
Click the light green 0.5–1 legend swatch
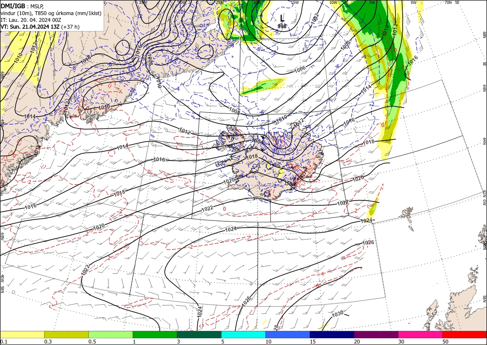tap(111, 334)
